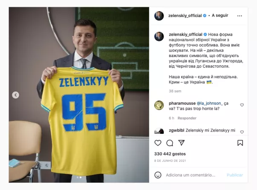Viewport: 257px width, 190px height.
Task: Like the pharamousse comment
Action: coord(242,105)
